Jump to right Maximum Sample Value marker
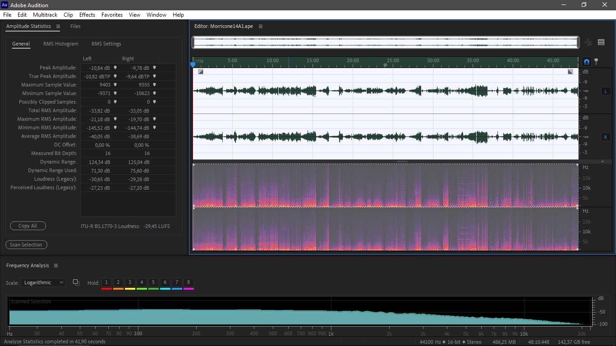 coord(154,85)
